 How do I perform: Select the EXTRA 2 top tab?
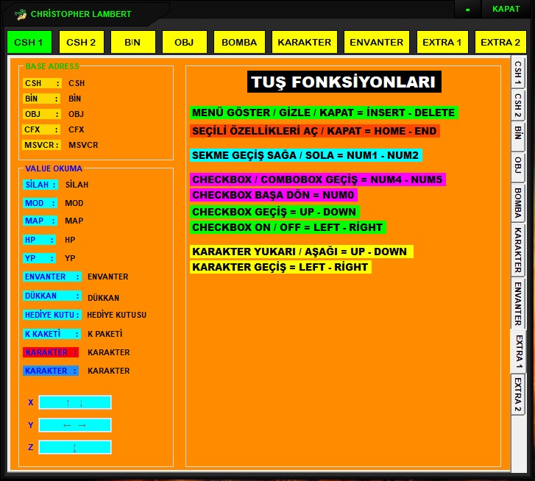500,42
